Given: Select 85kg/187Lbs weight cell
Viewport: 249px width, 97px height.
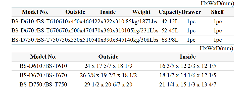Looking at the screenshot, I should [x=141, y=21].
